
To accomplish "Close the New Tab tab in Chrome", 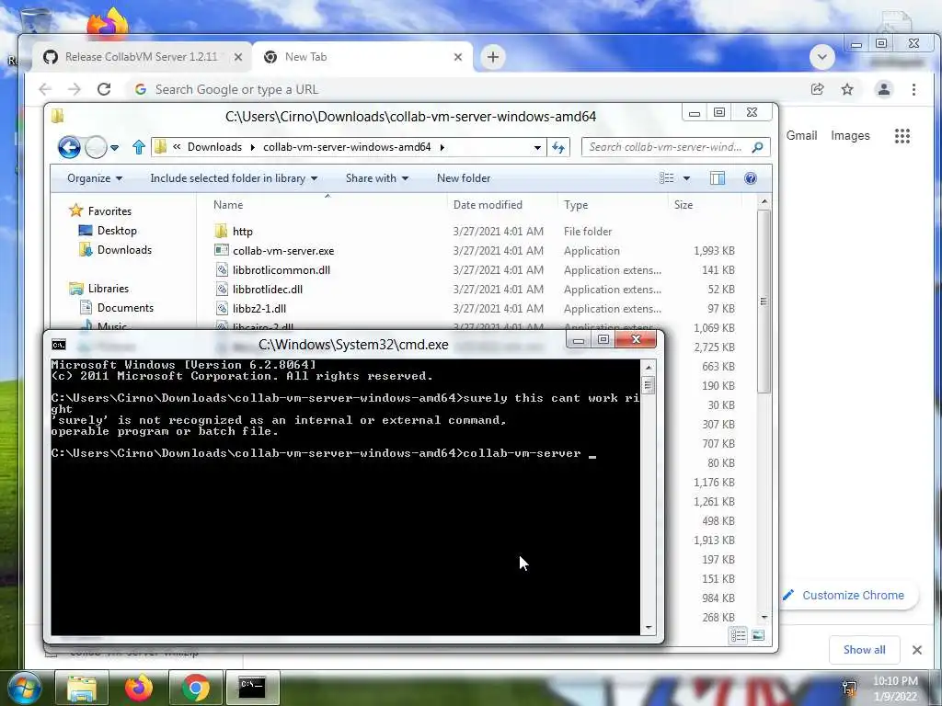I will [458, 57].
